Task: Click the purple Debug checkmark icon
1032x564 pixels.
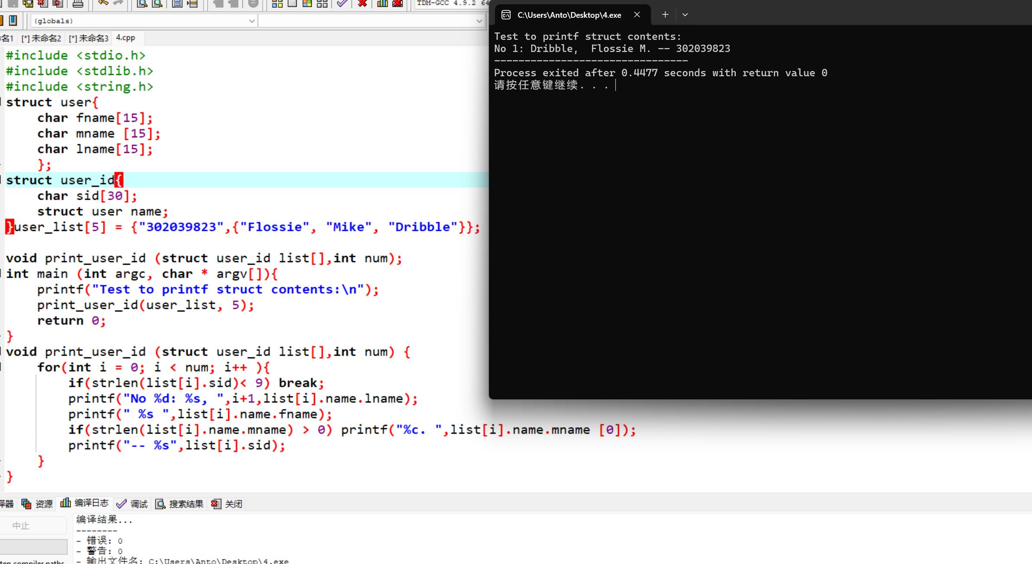Action: pyautogui.click(x=342, y=3)
